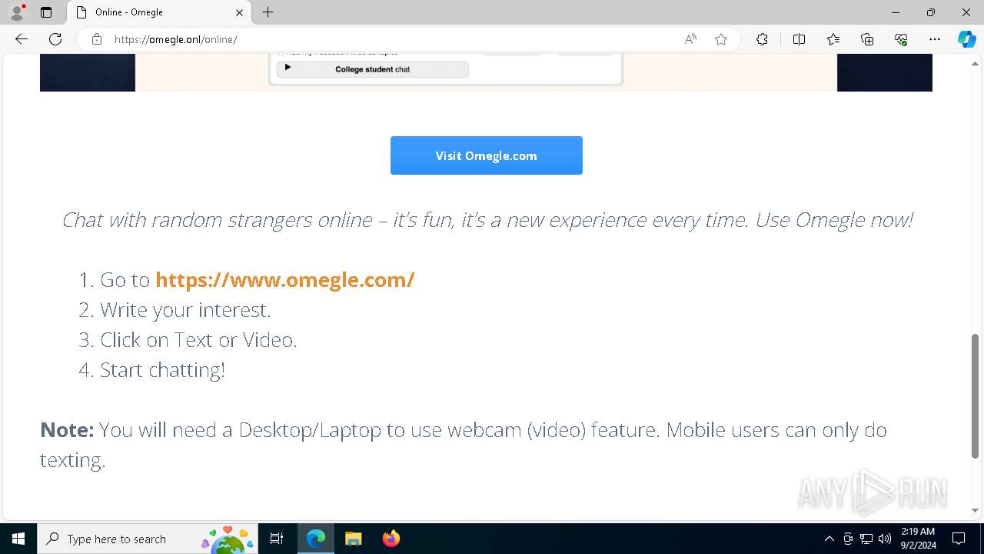This screenshot has height=554, width=984.
Task: Open Microsoft Edge taskbar icon
Action: click(x=316, y=539)
